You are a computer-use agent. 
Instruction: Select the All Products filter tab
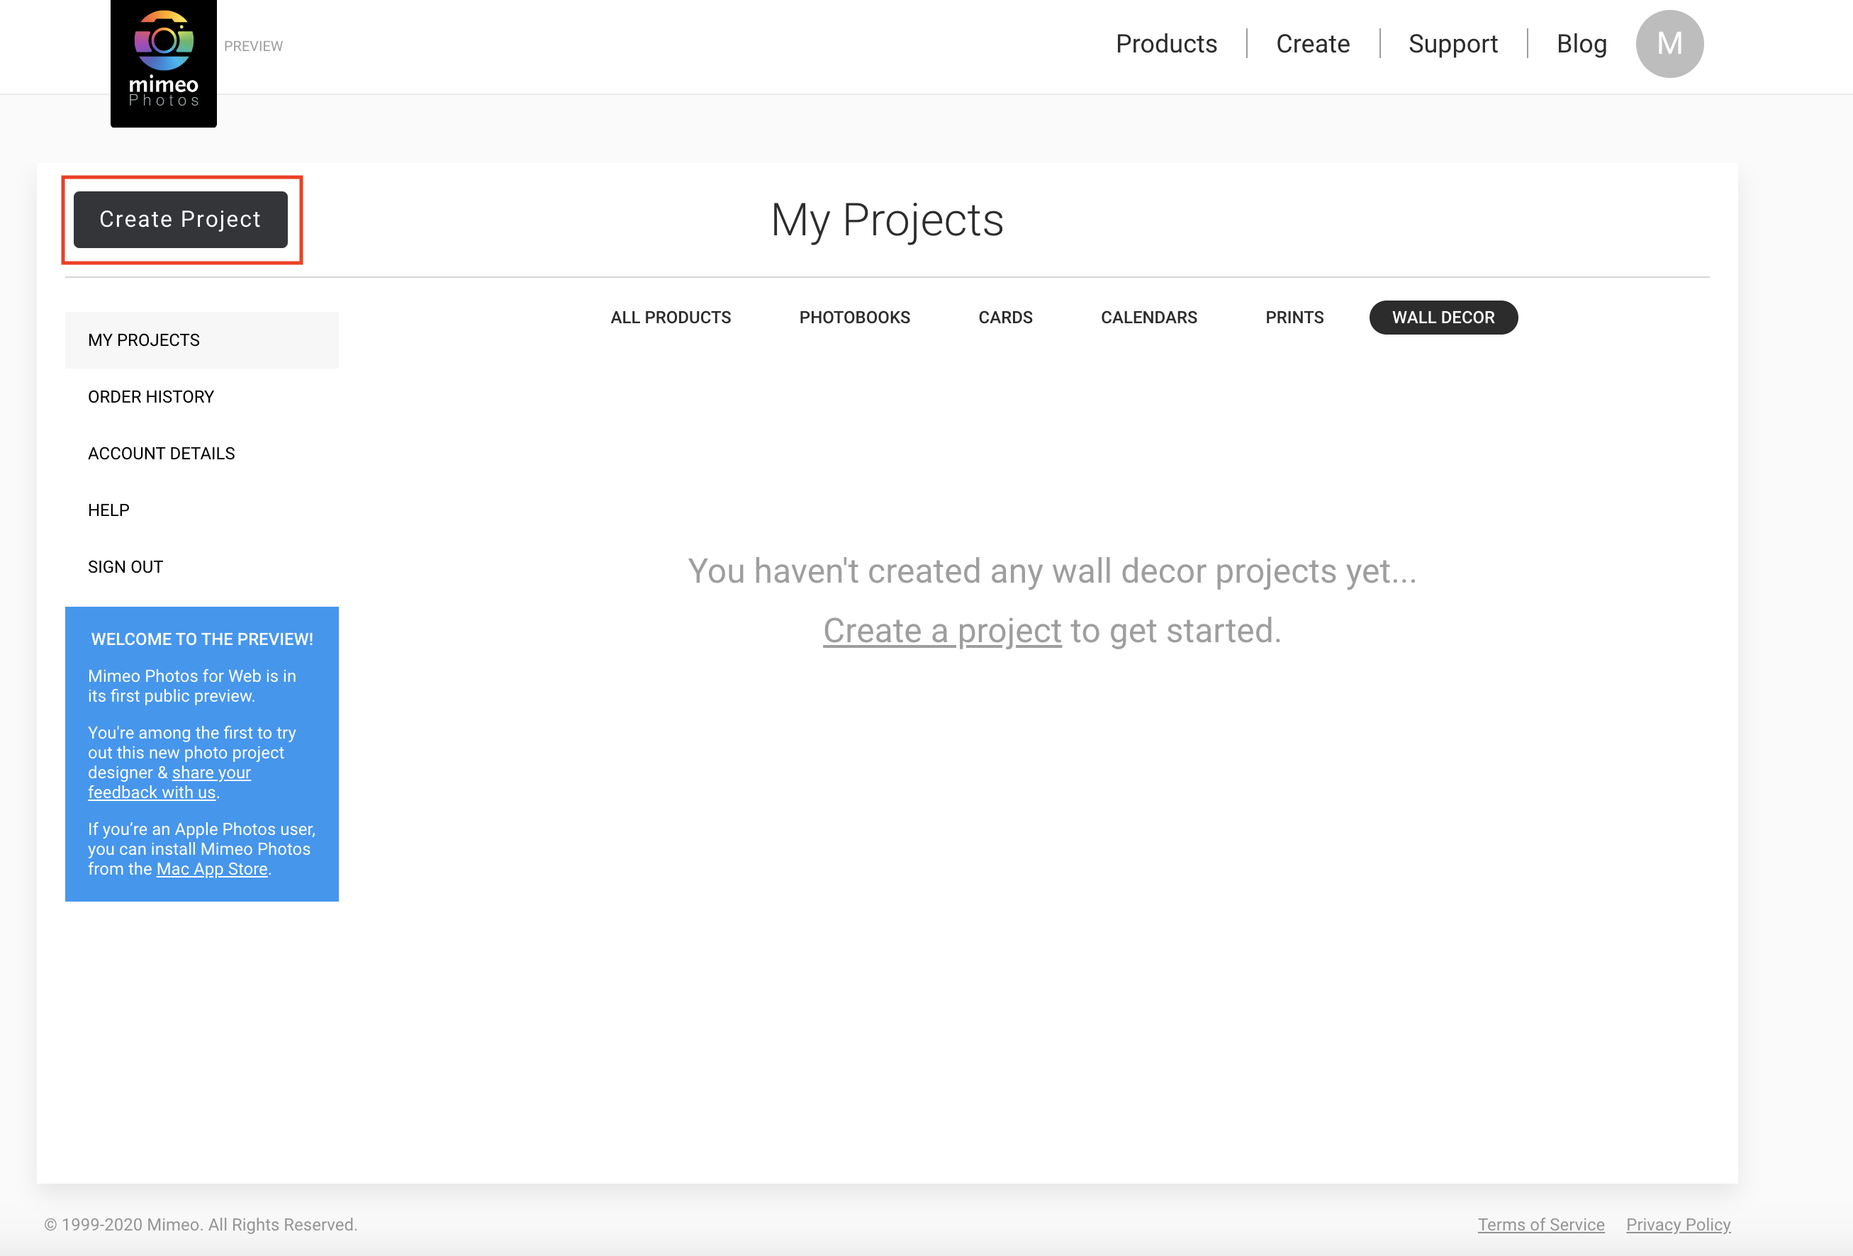pyautogui.click(x=671, y=318)
